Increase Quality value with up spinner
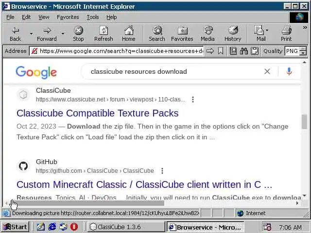 coord(303,49)
